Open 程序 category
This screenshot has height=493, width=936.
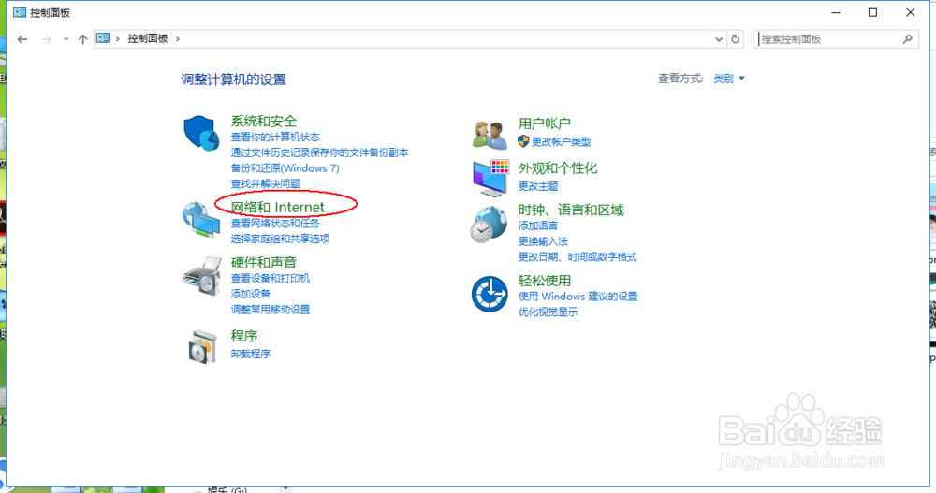click(x=244, y=336)
